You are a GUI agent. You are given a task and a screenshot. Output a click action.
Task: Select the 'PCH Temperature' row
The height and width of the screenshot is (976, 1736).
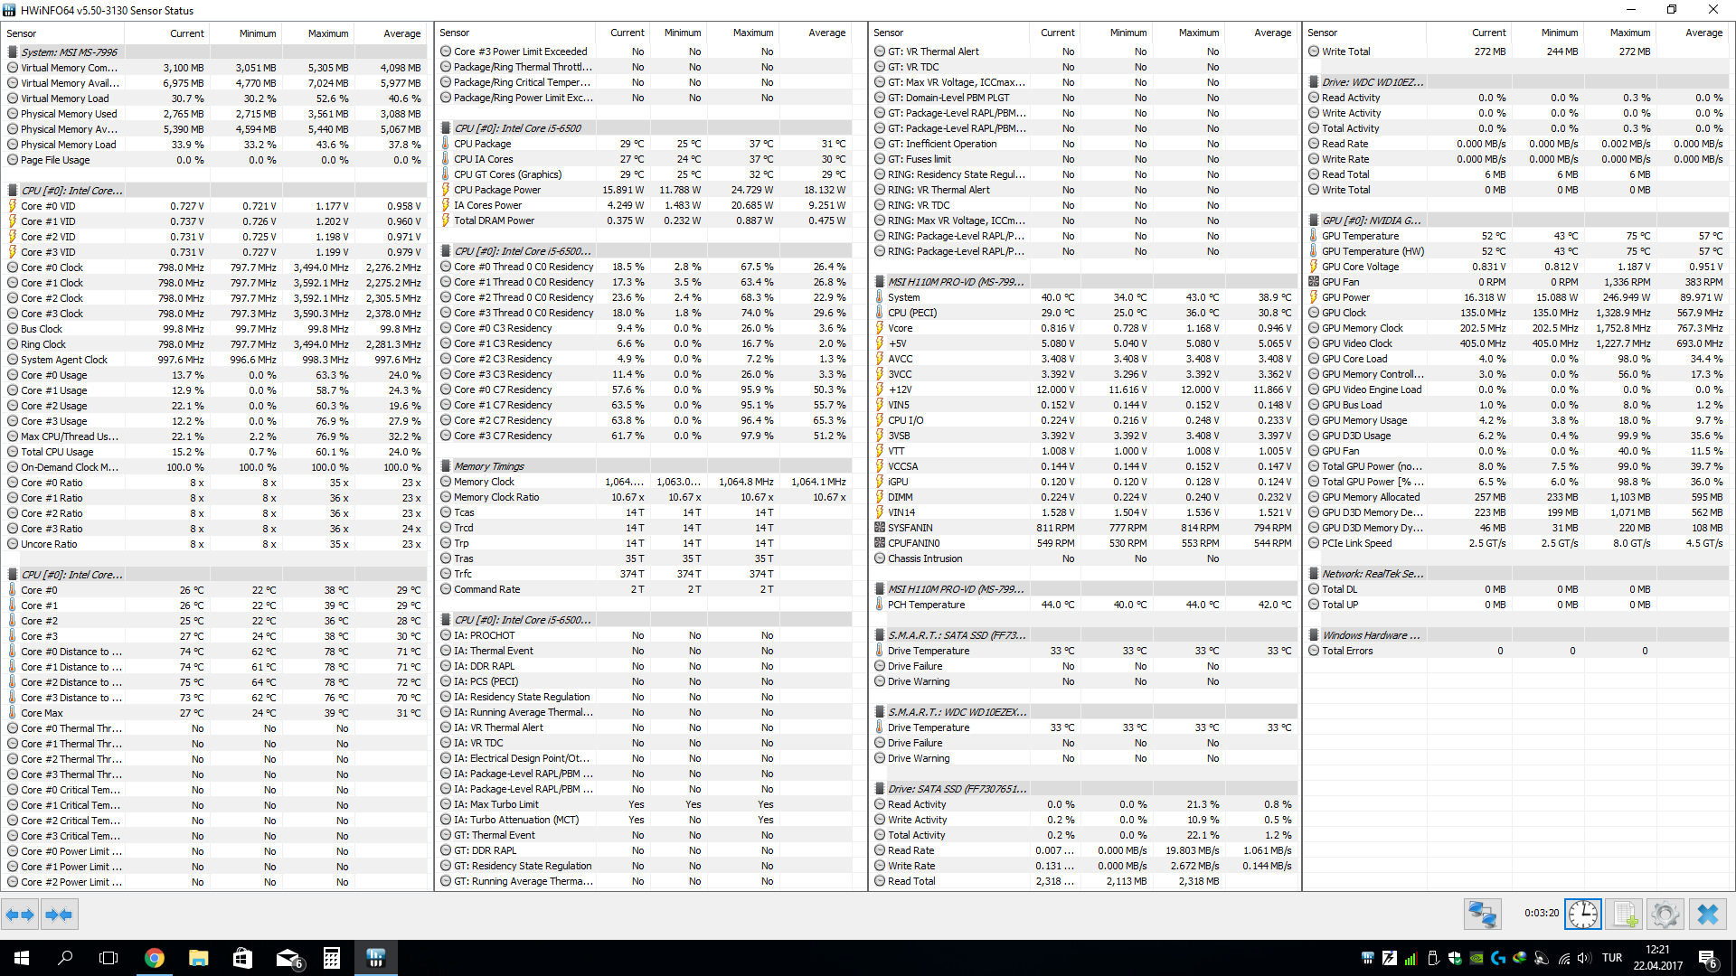tap(1085, 605)
